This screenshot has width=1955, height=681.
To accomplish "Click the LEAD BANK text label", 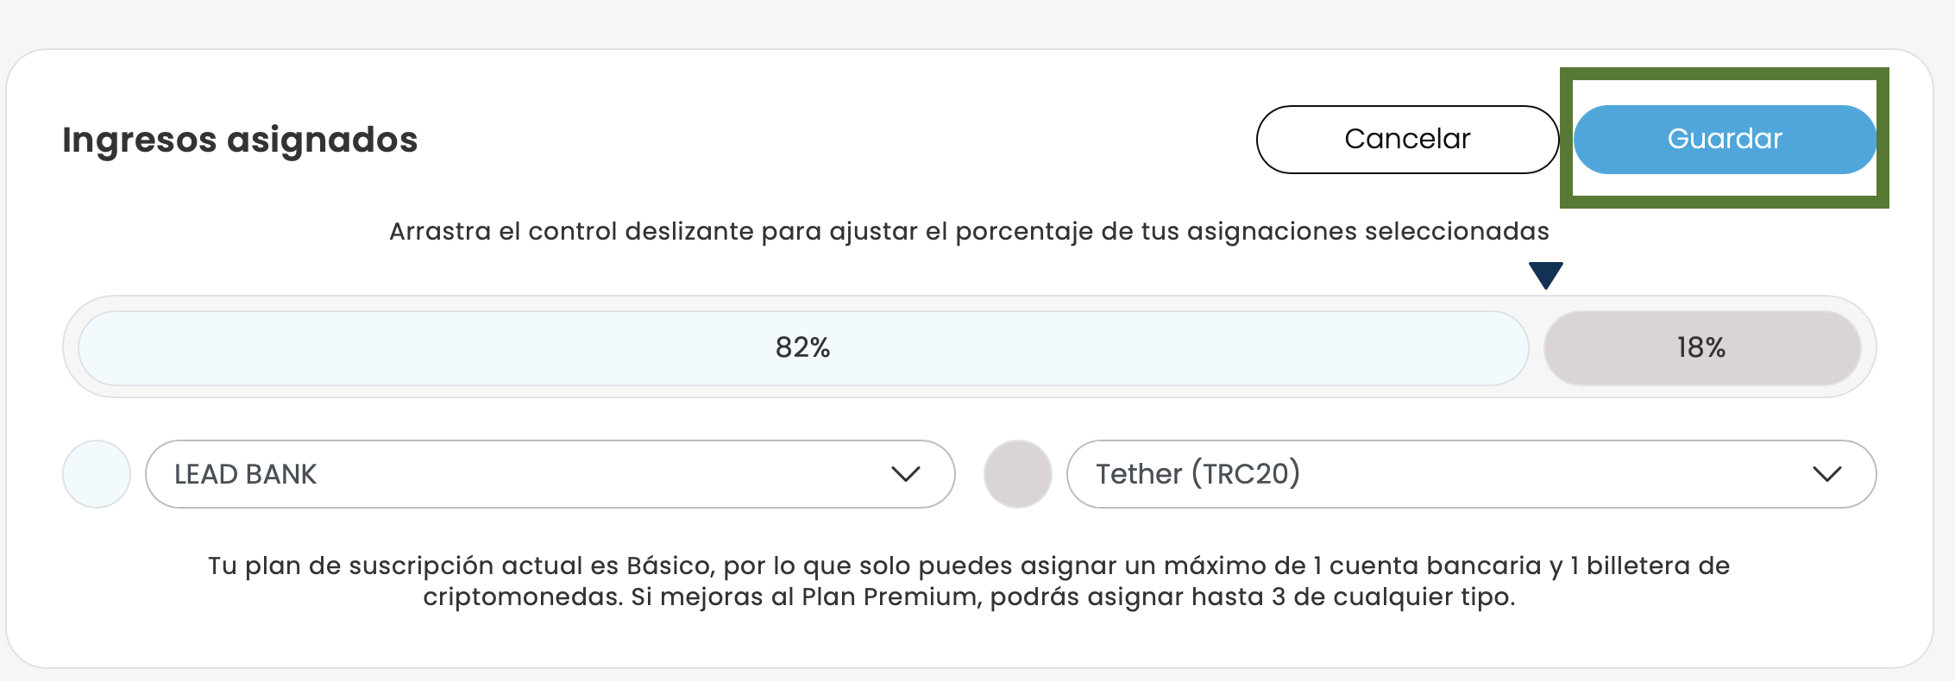I will [x=246, y=474].
